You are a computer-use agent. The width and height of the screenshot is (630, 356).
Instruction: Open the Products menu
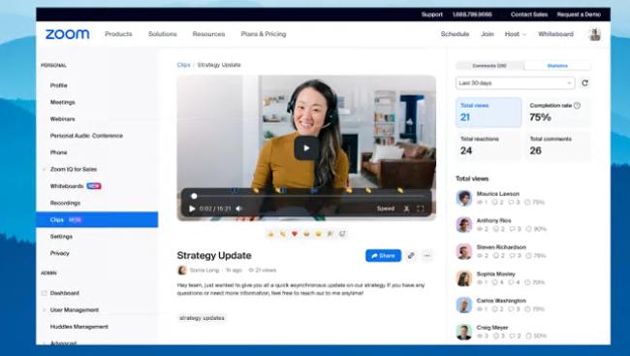click(x=118, y=34)
